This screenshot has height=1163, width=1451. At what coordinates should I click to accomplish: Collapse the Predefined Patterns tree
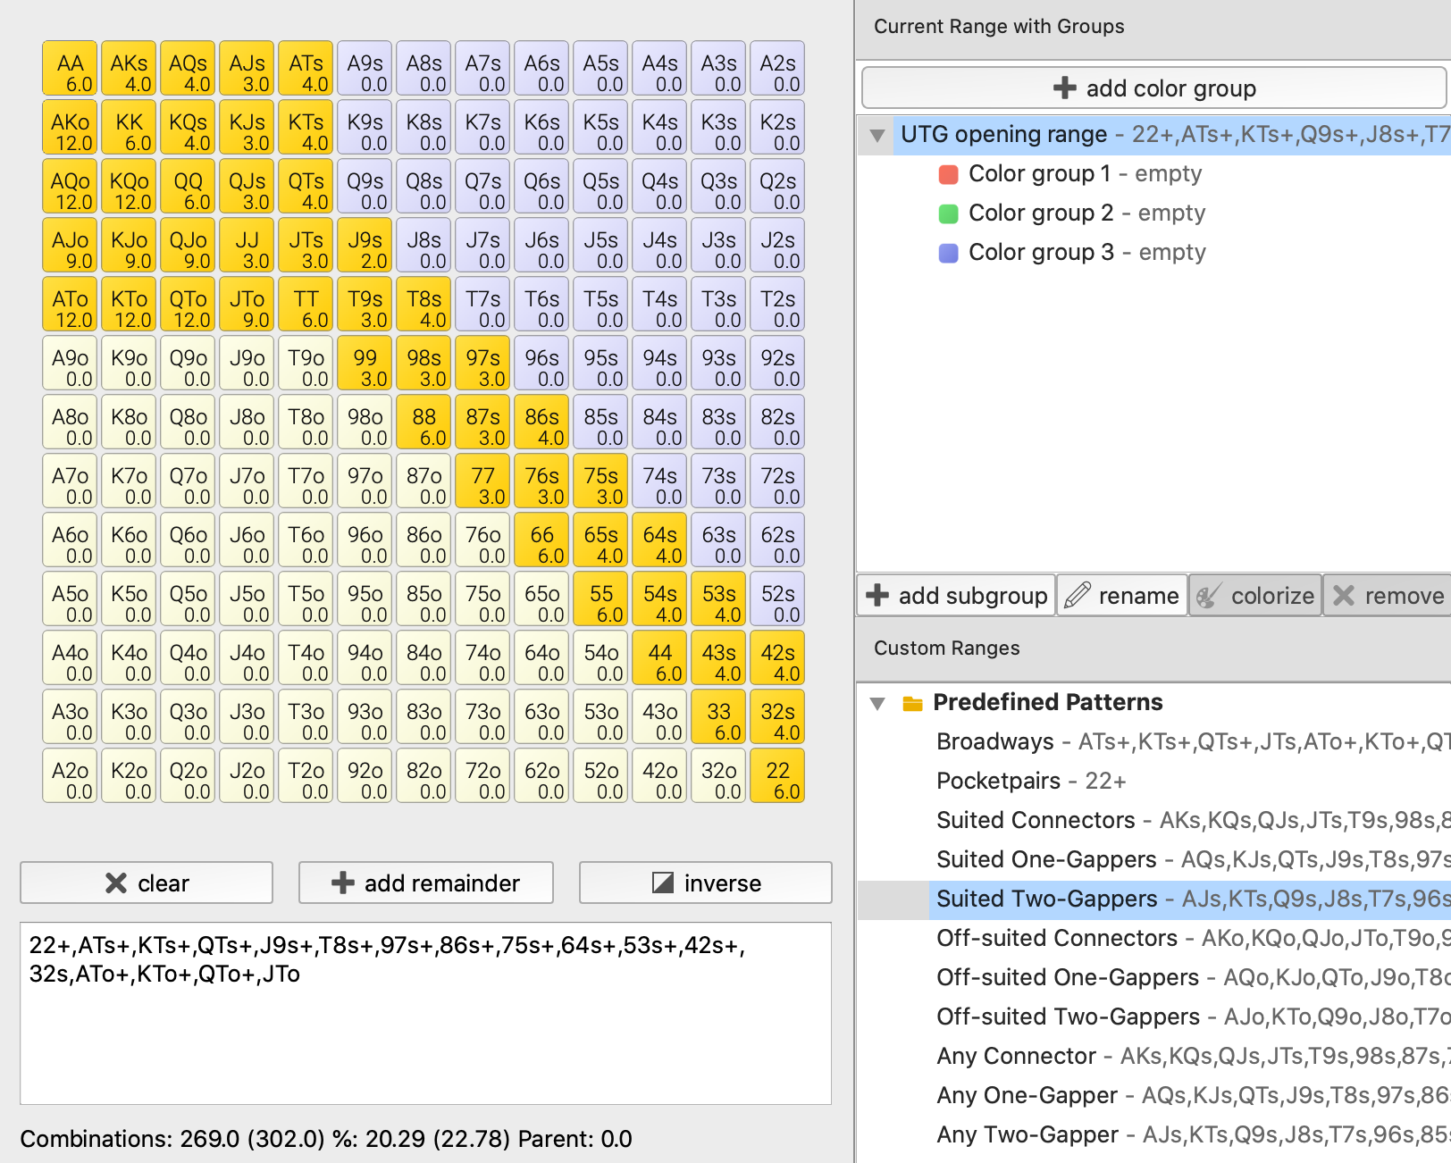pyautogui.click(x=877, y=703)
